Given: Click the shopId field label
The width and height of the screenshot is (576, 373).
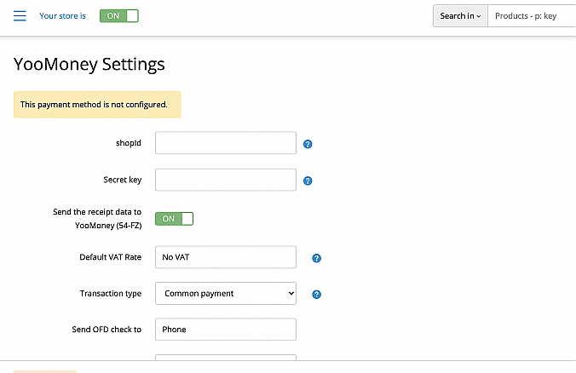Looking at the screenshot, I should click(x=128, y=143).
